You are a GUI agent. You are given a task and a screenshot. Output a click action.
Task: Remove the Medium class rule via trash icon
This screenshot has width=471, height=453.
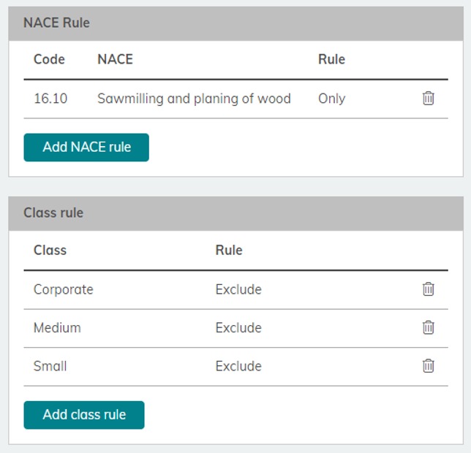[429, 327]
